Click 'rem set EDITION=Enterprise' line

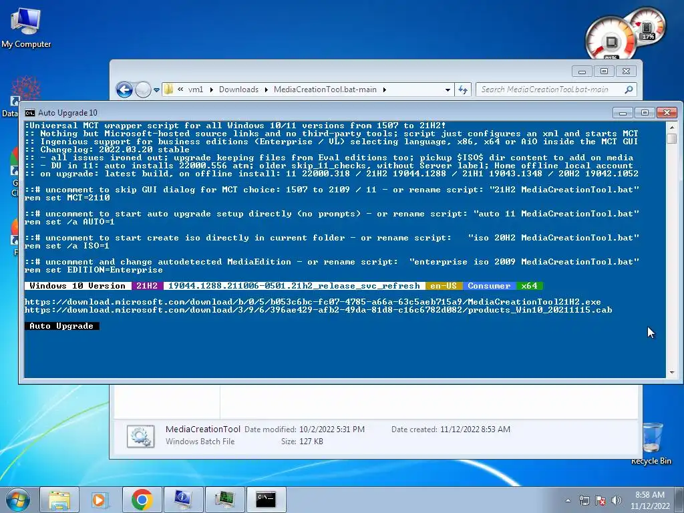(x=94, y=271)
